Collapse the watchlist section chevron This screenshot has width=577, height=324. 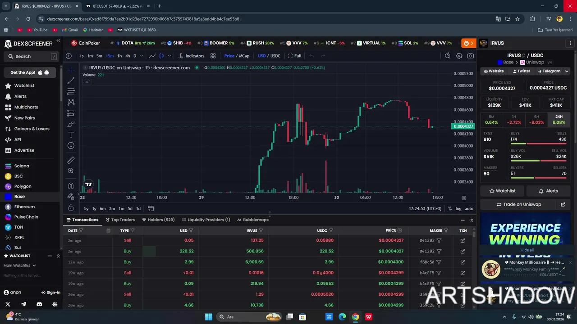58,256
